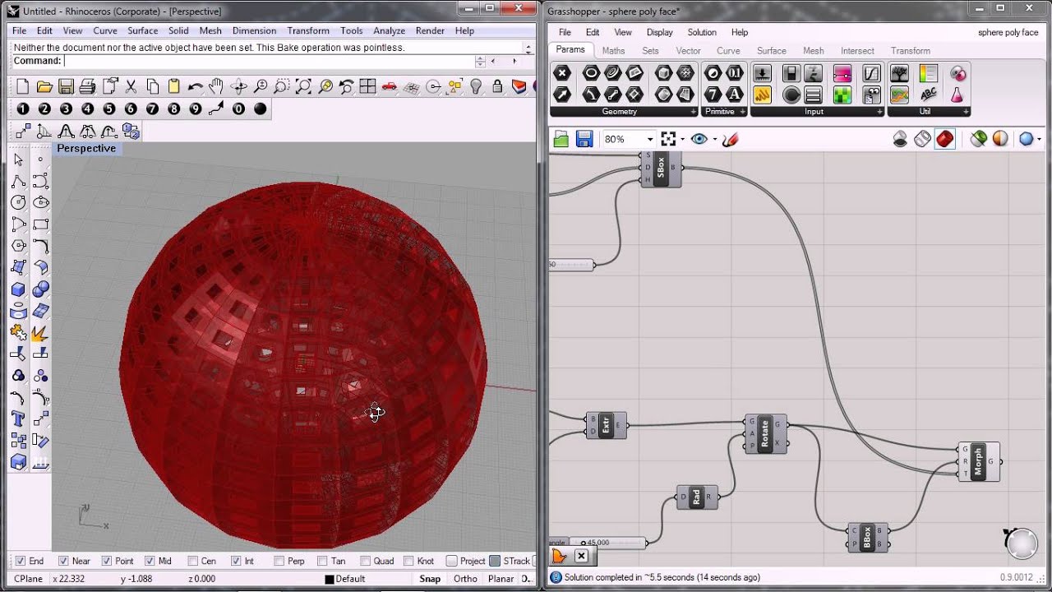Open the Solution menu in Grasshopper
The height and width of the screenshot is (592, 1052).
click(702, 32)
